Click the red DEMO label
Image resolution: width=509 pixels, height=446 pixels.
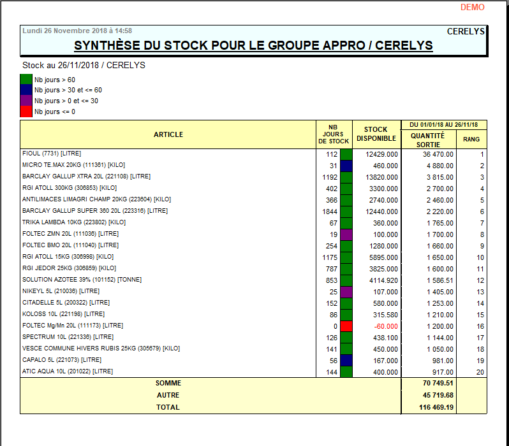tap(472, 8)
